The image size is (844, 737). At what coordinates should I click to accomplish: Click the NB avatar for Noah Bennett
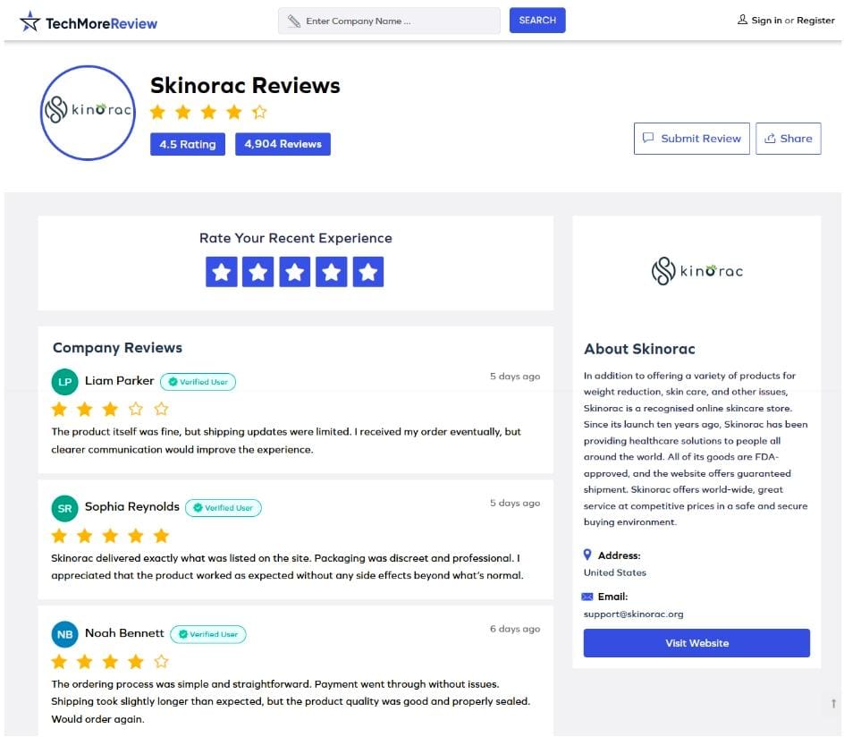pos(64,634)
